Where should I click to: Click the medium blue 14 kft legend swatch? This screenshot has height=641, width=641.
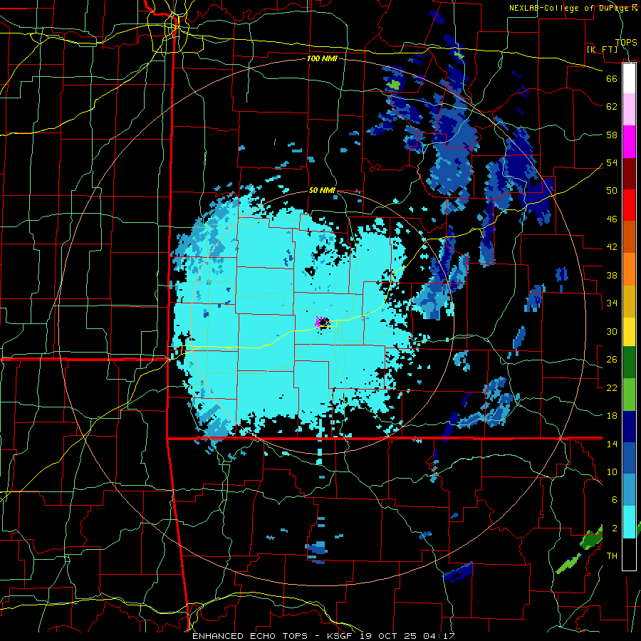click(x=629, y=458)
